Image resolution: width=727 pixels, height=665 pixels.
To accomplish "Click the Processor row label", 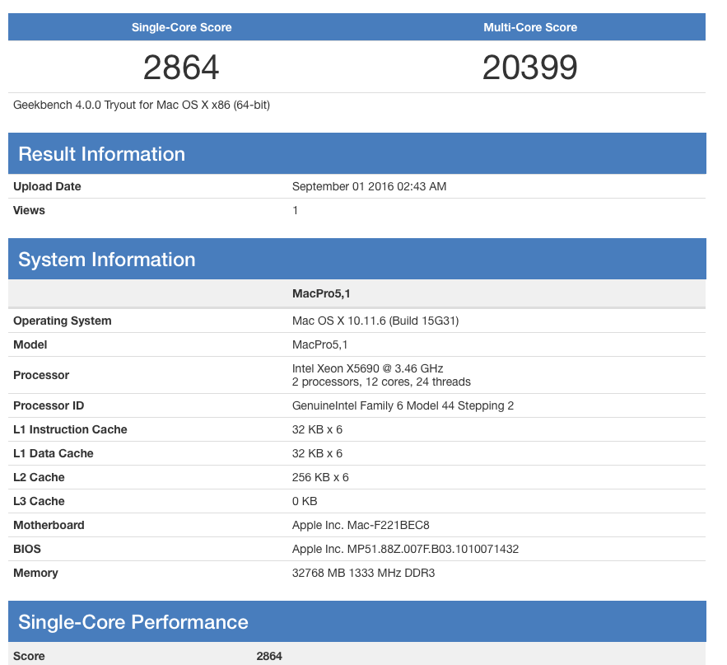I will tap(41, 375).
